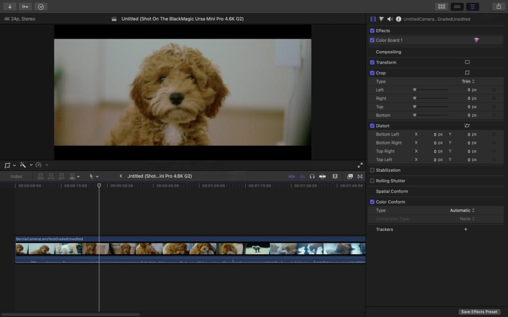This screenshot has width=508, height=317.
Task: Enter full-screen viewer with the arrows icon
Action: pos(360,165)
